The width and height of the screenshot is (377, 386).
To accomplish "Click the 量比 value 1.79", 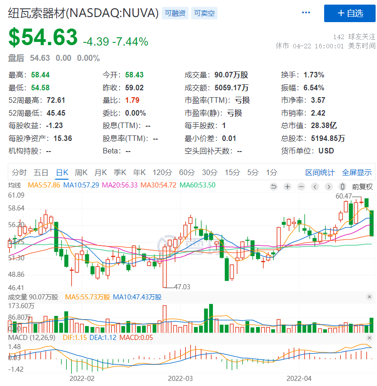I will (x=132, y=100).
